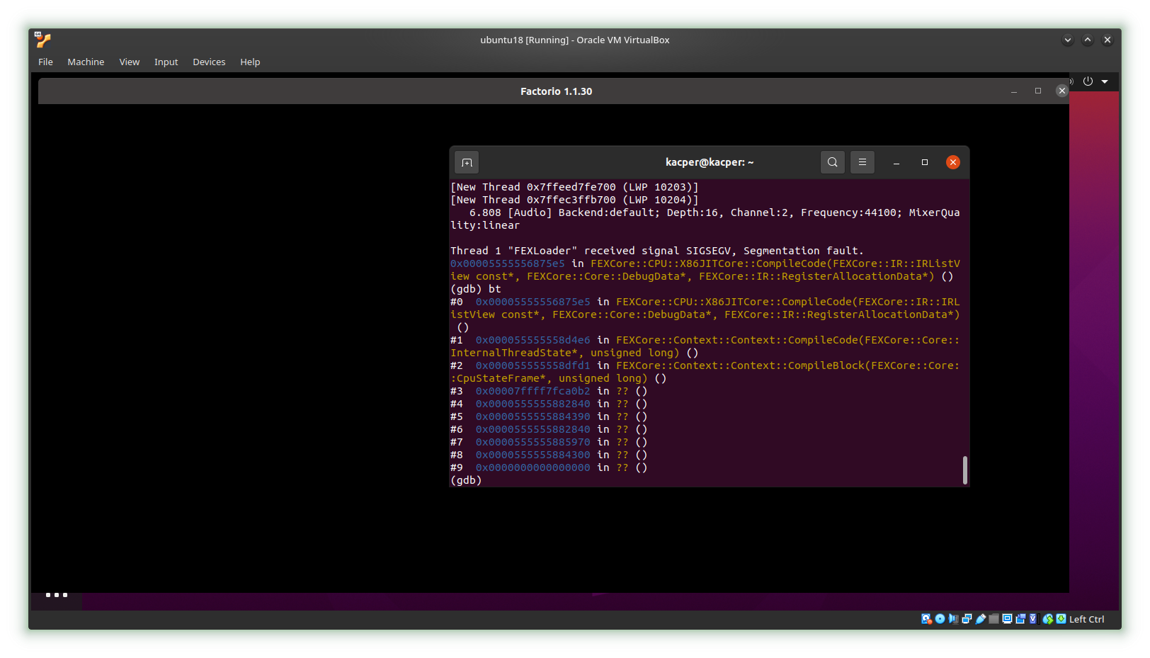The image size is (1150, 658).
Task: Click the three loading dots in Factorio window
Action: [57, 595]
